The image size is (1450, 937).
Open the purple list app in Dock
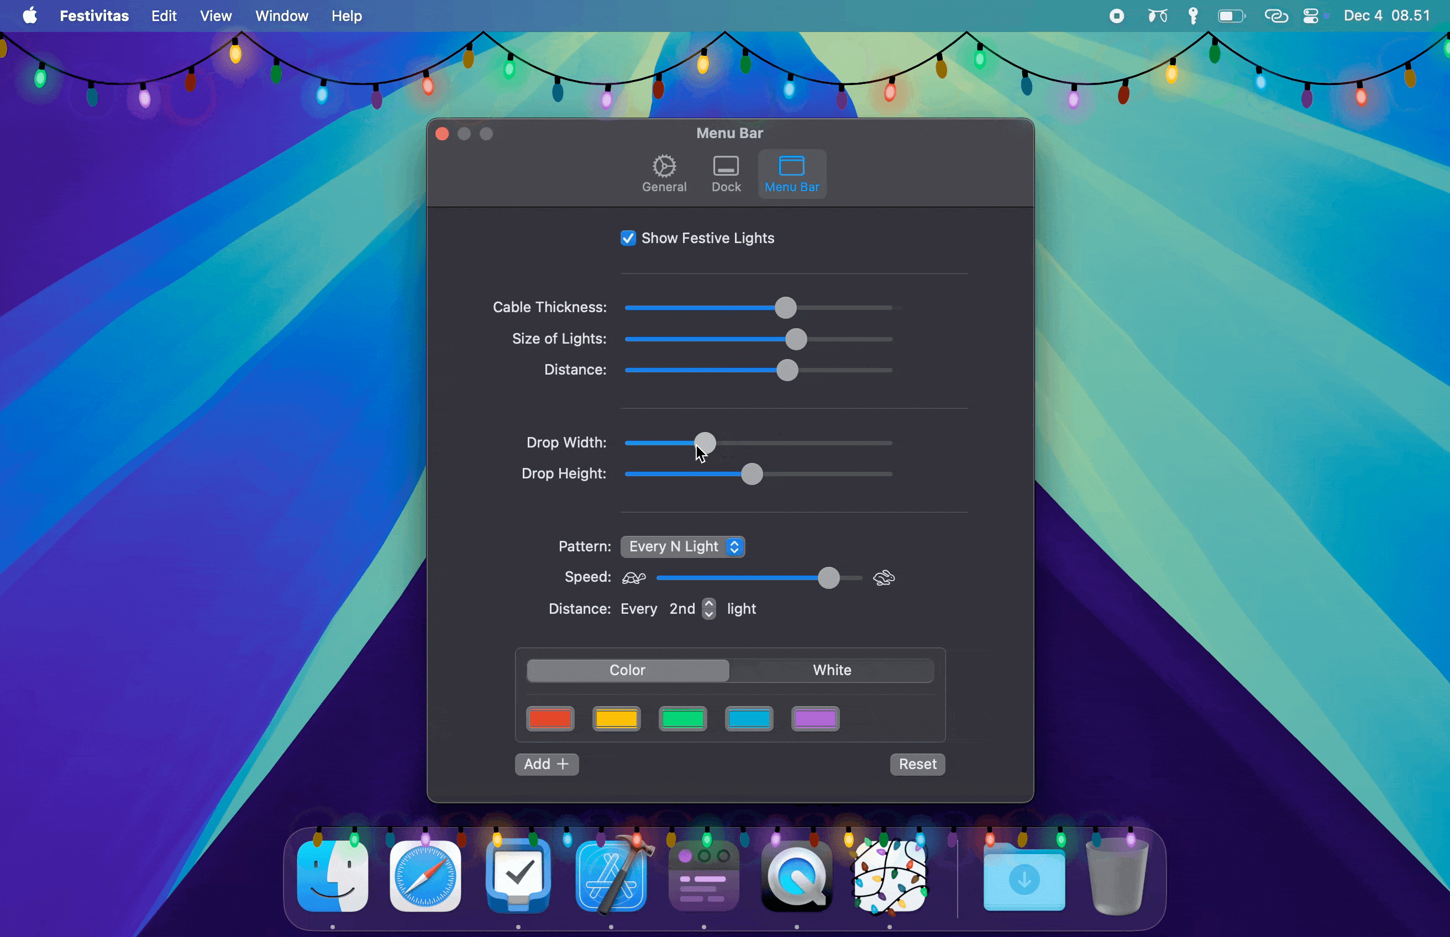(704, 877)
